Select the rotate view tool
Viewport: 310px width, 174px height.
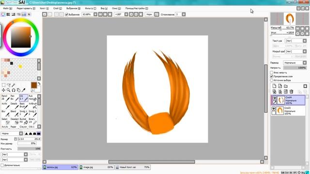tap(14, 90)
